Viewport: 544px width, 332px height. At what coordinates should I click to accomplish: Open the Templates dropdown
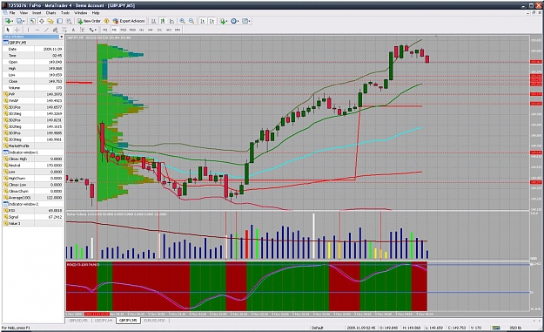tap(246, 21)
